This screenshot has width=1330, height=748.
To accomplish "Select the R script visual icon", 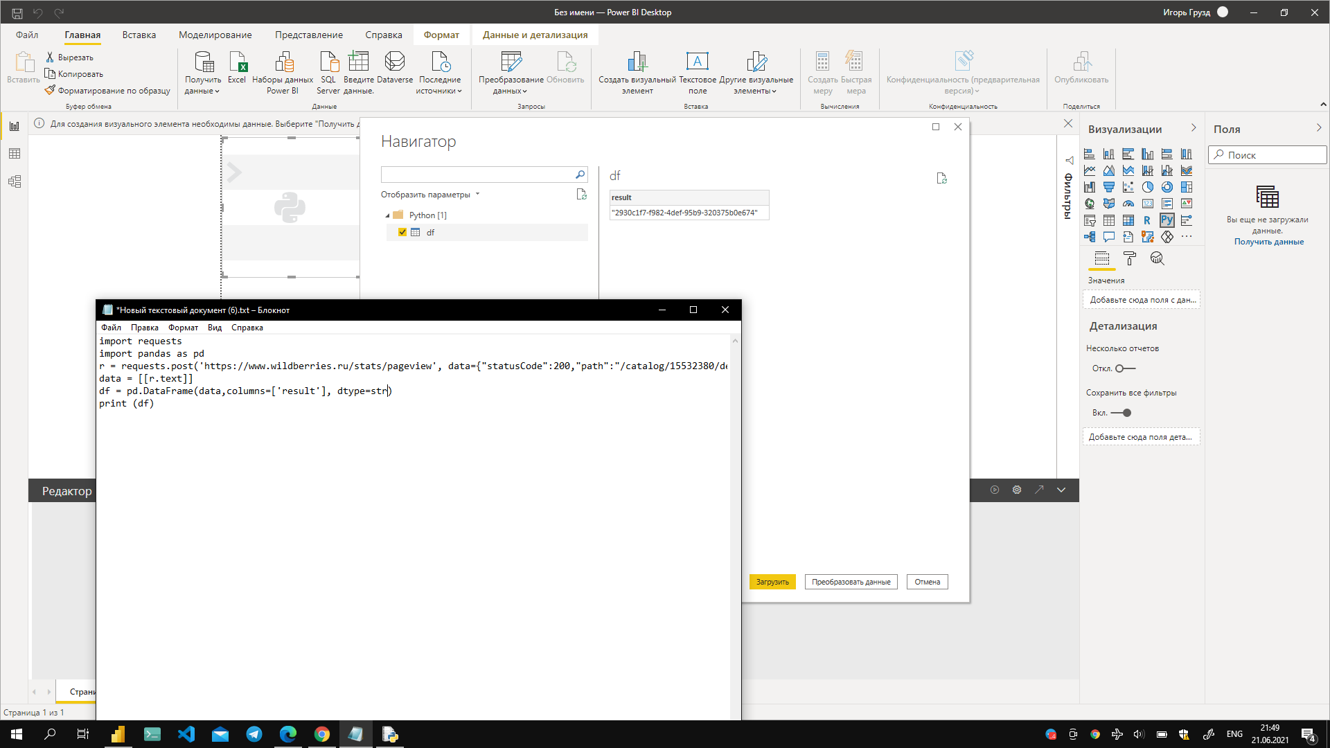I will point(1147,220).
